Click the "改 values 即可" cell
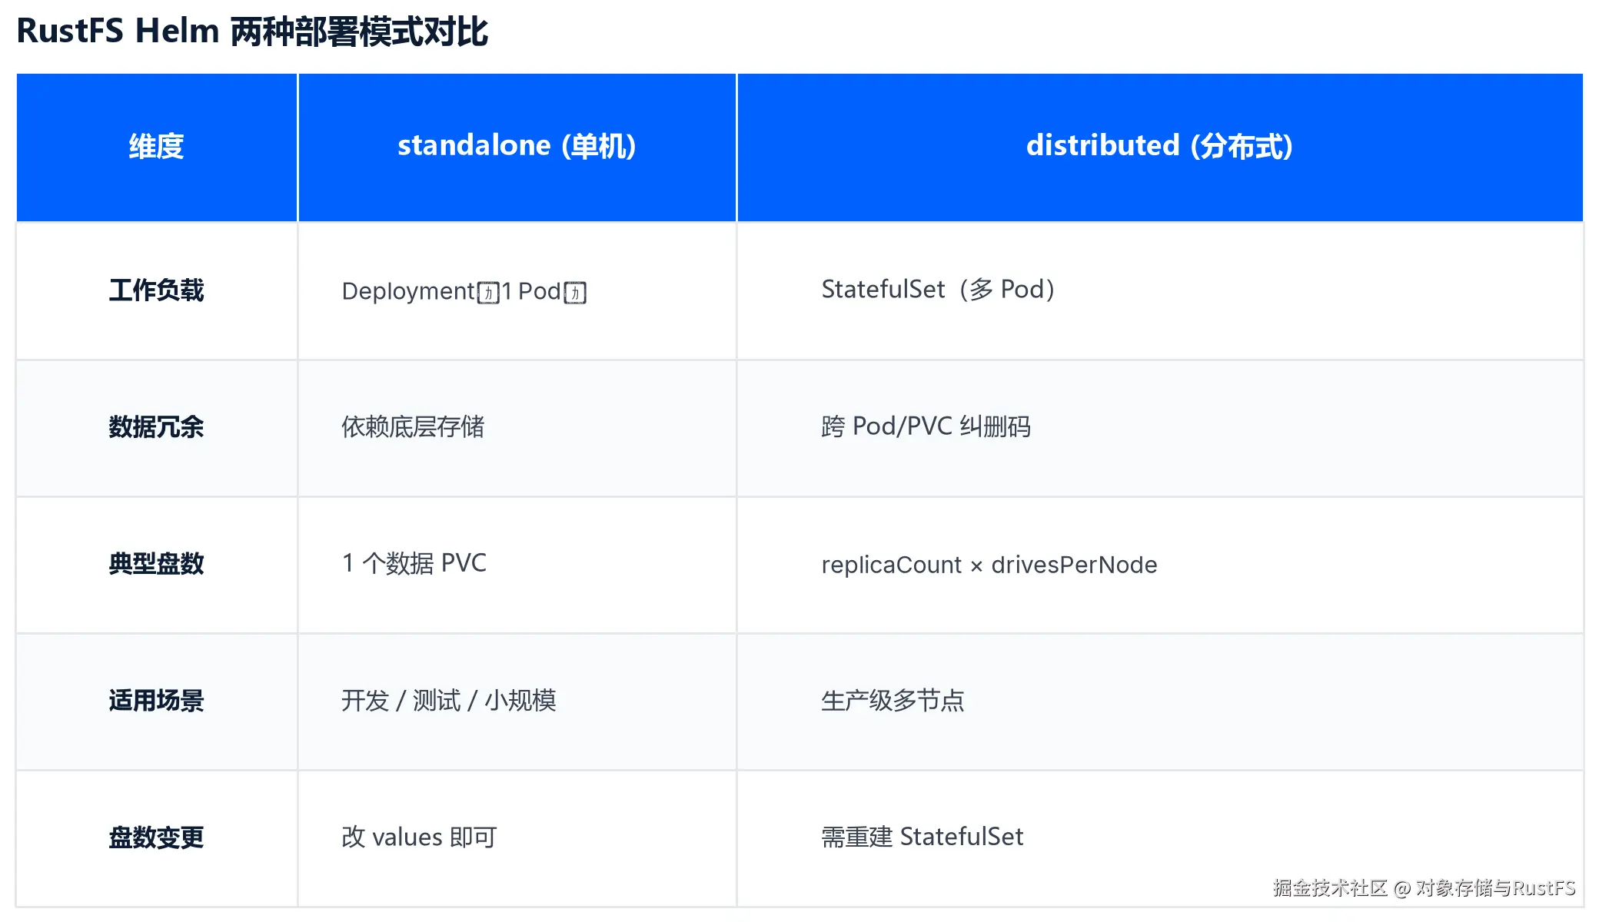 (x=517, y=837)
